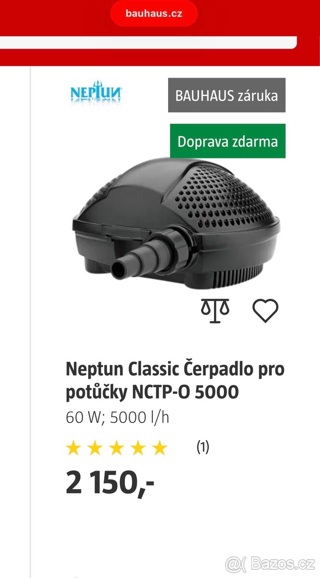Click the red Bauhaus header banner

160,33
